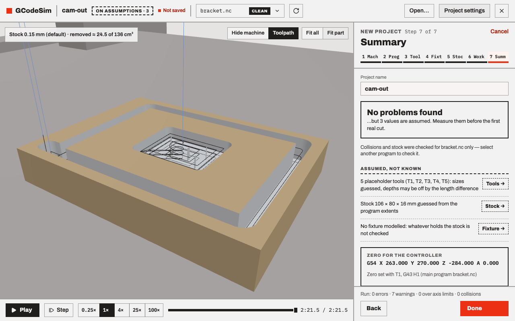This screenshot has height=321, width=515.
Task: Advance one move with Step button
Action: tap(59, 310)
